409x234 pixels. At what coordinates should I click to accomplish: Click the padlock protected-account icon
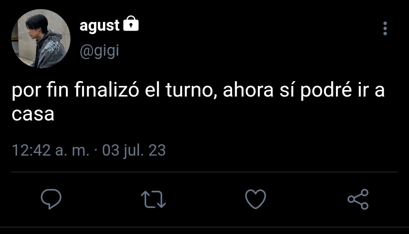131,23
